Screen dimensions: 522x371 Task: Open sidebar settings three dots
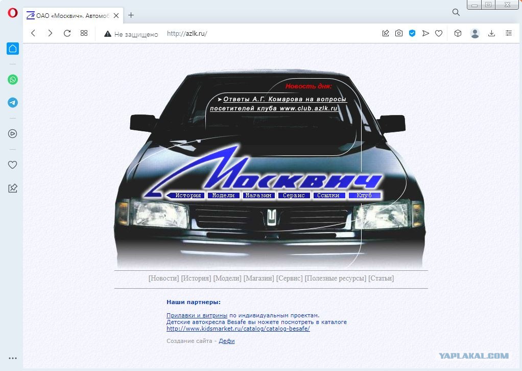pos(13,358)
